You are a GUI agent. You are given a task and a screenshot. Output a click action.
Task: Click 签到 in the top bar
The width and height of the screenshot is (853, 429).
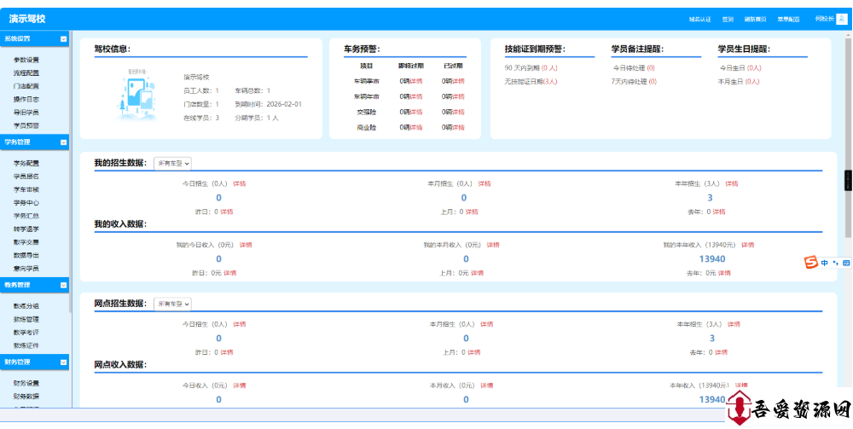728,20
